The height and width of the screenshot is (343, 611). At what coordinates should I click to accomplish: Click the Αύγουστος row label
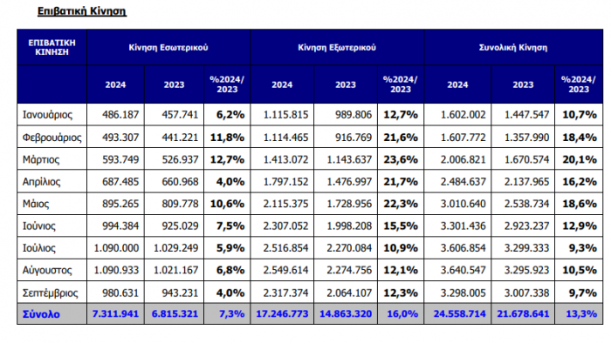[x=47, y=271]
